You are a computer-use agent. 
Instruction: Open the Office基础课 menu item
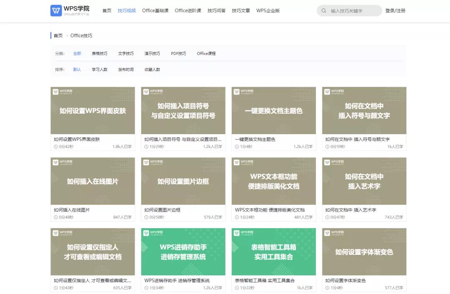click(155, 11)
